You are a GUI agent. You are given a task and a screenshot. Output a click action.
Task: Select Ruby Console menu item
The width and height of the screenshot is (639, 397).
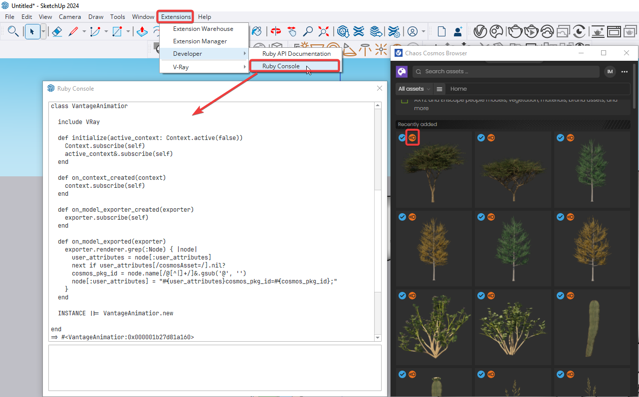(294, 66)
